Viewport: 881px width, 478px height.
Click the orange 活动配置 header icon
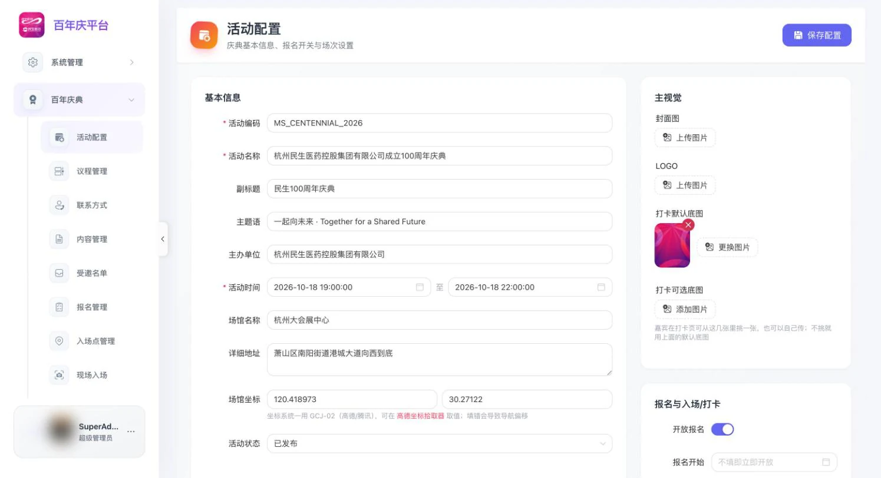click(204, 35)
